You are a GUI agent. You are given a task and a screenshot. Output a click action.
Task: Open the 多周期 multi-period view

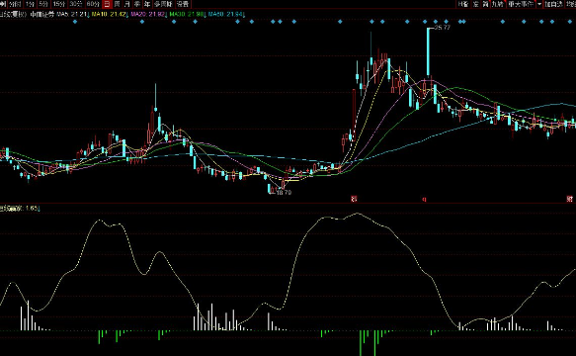163,4
